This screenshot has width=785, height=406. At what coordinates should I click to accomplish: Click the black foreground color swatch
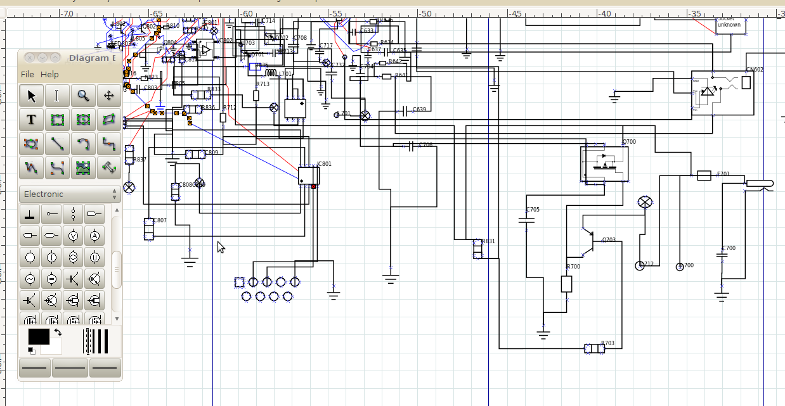click(39, 336)
